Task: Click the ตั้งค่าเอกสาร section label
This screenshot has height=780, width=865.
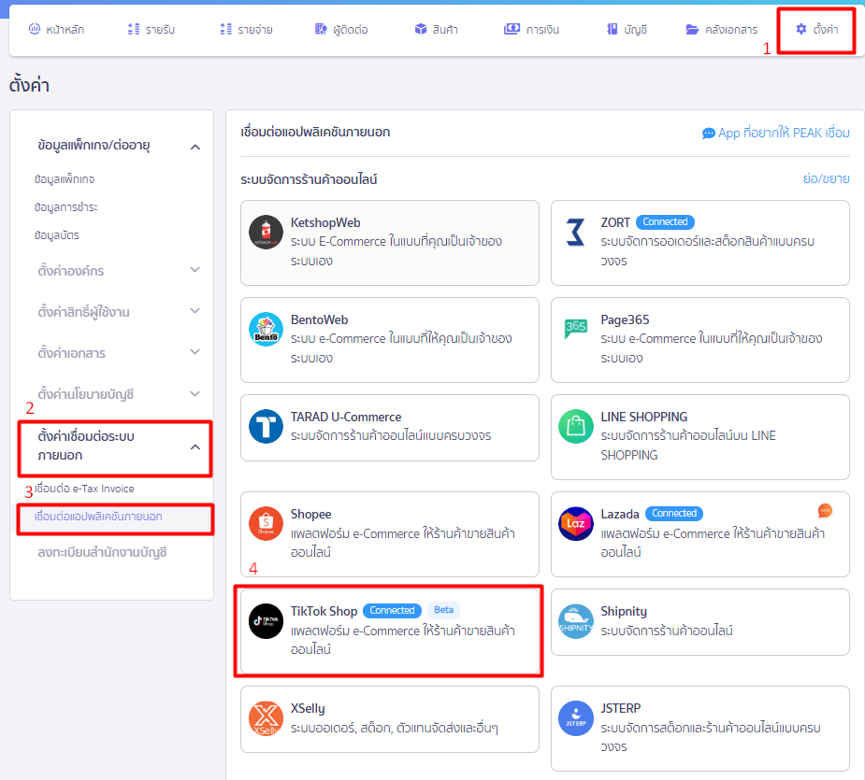Action: click(x=71, y=353)
